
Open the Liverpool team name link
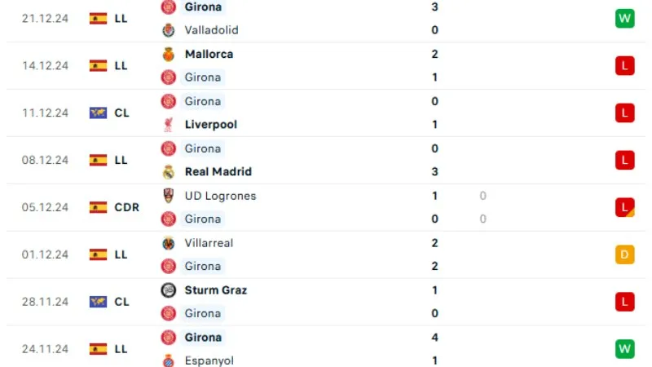click(x=211, y=125)
